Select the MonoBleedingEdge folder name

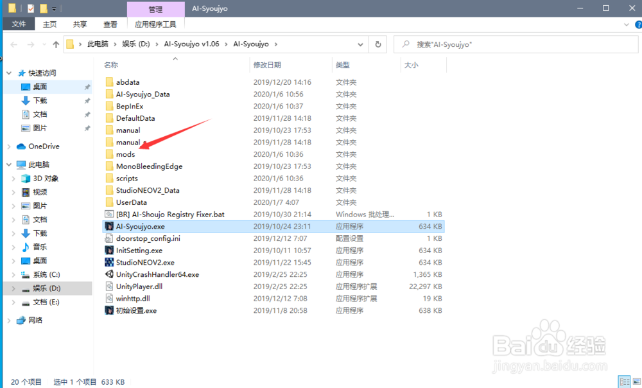149,166
